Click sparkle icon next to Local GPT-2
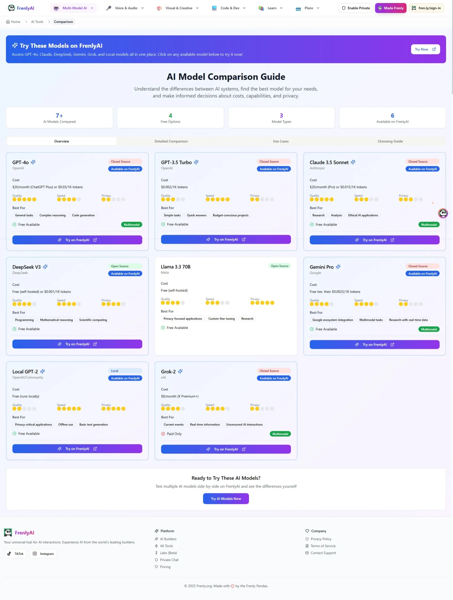 [42, 371]
